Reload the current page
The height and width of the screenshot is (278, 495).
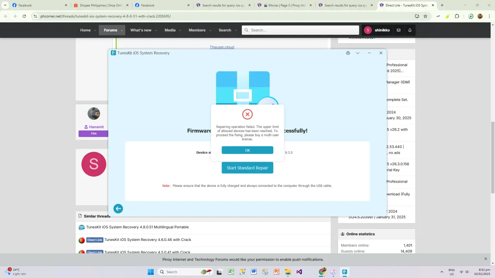click(x=24, y=16)
